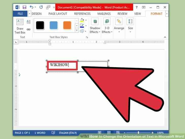The height and width of the screenshot is (139, 185).
Task: Switch to the PAGE LAYOUT tab
Action: [58, 14]
